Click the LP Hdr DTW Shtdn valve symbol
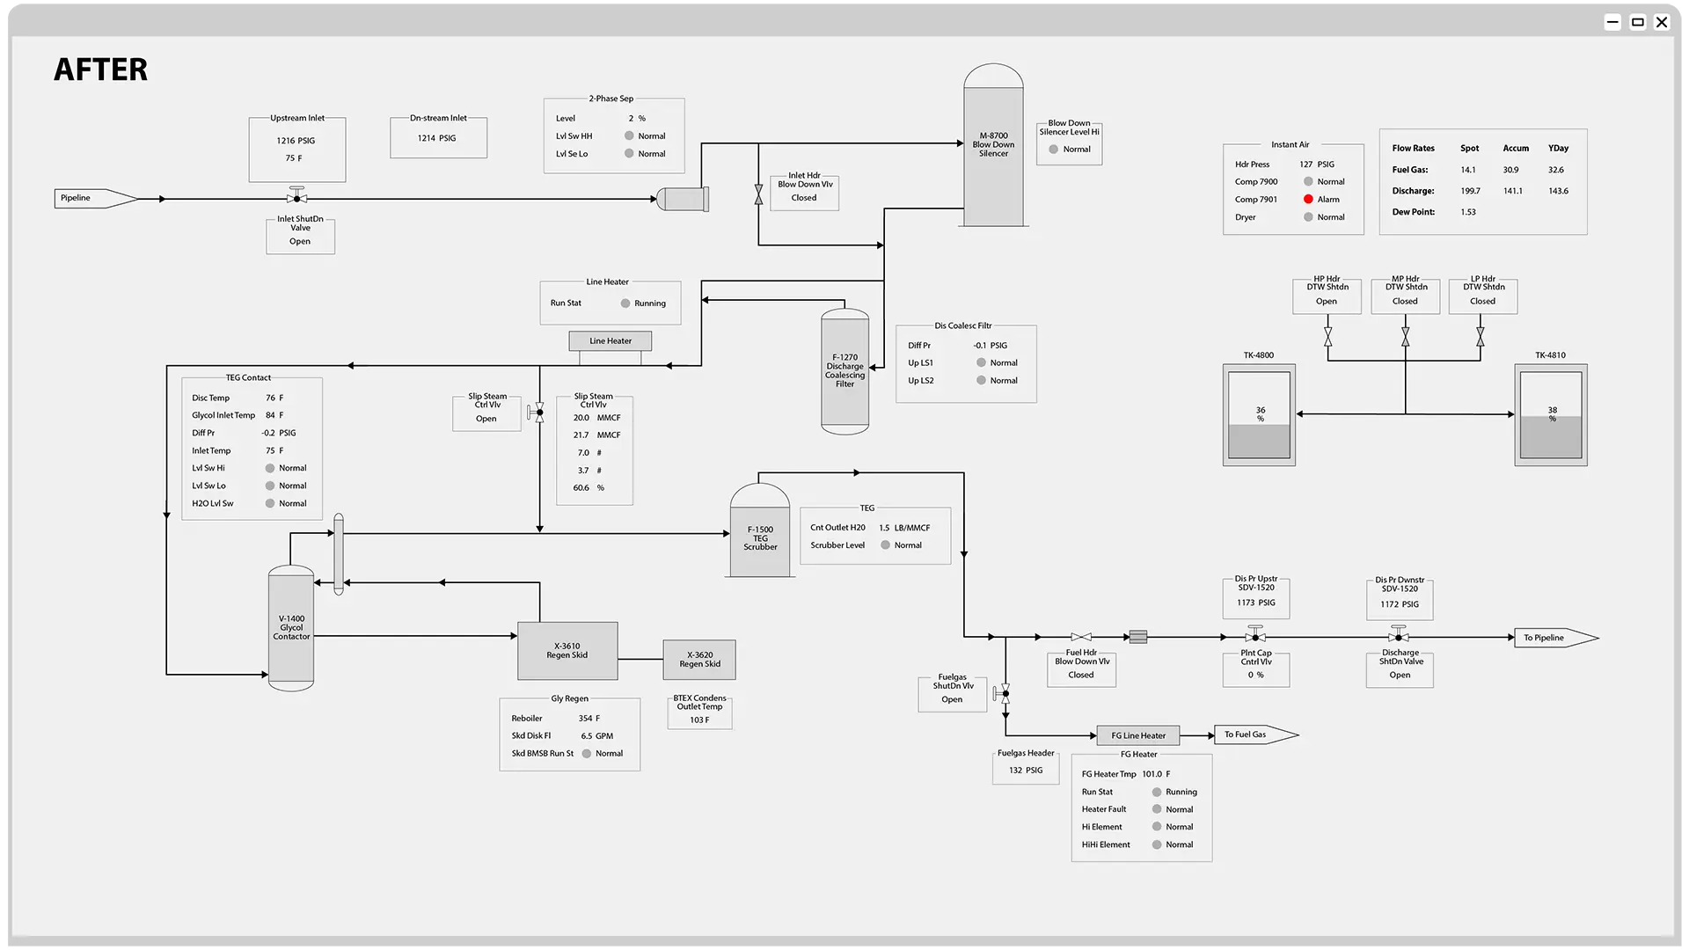 point(1481,336)
